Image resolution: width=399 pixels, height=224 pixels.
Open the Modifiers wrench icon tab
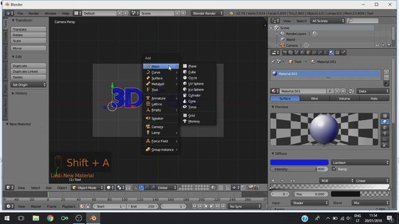(x=320, y=52)
